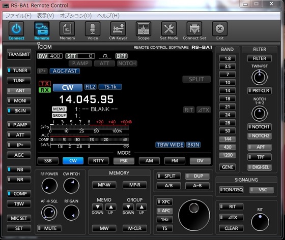Select the 21 MHz band button

point(227,107)
